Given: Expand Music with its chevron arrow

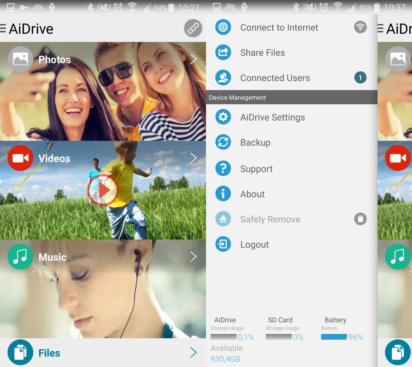Looking at the screenshot, I should pos(193,257).
